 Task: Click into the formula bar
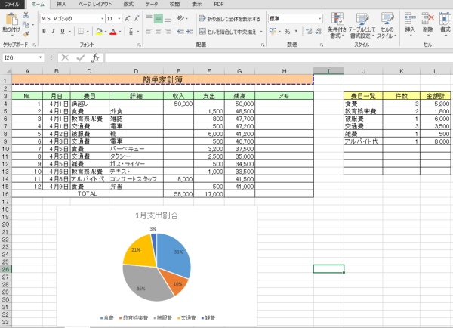[279, 57]
